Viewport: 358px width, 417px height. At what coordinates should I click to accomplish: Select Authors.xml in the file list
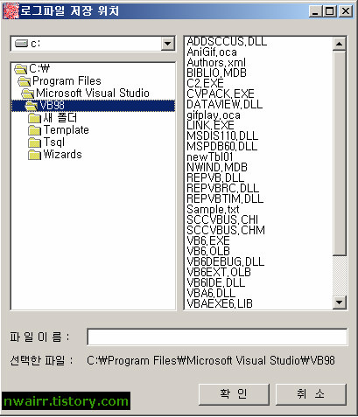(x=216, y=62)
